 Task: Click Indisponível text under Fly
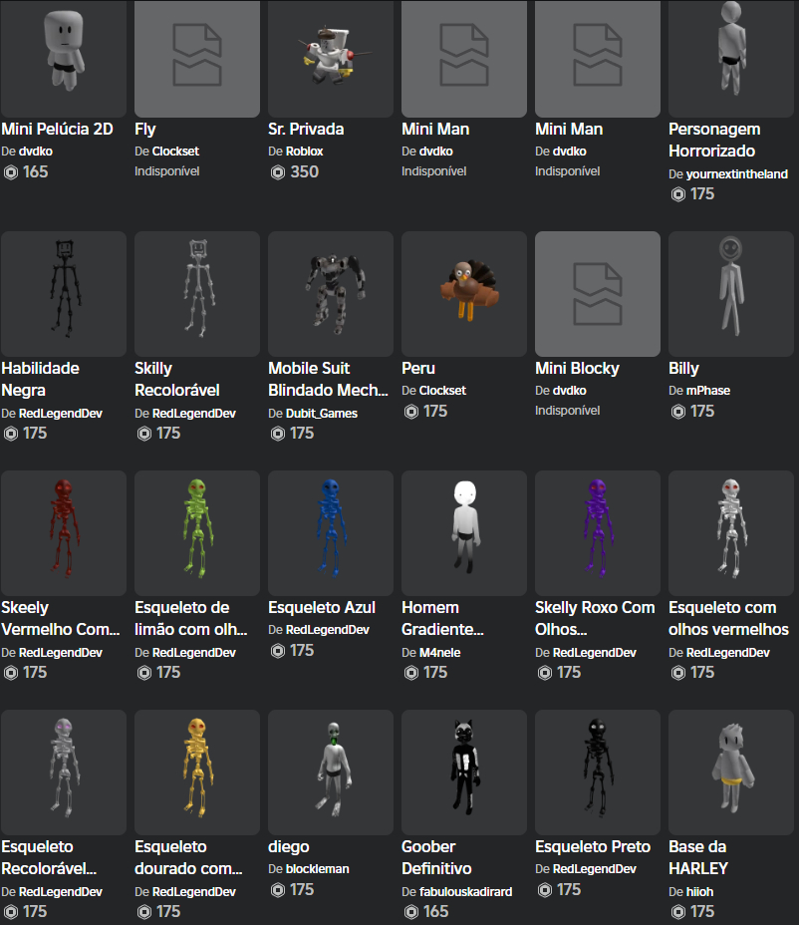167,171
